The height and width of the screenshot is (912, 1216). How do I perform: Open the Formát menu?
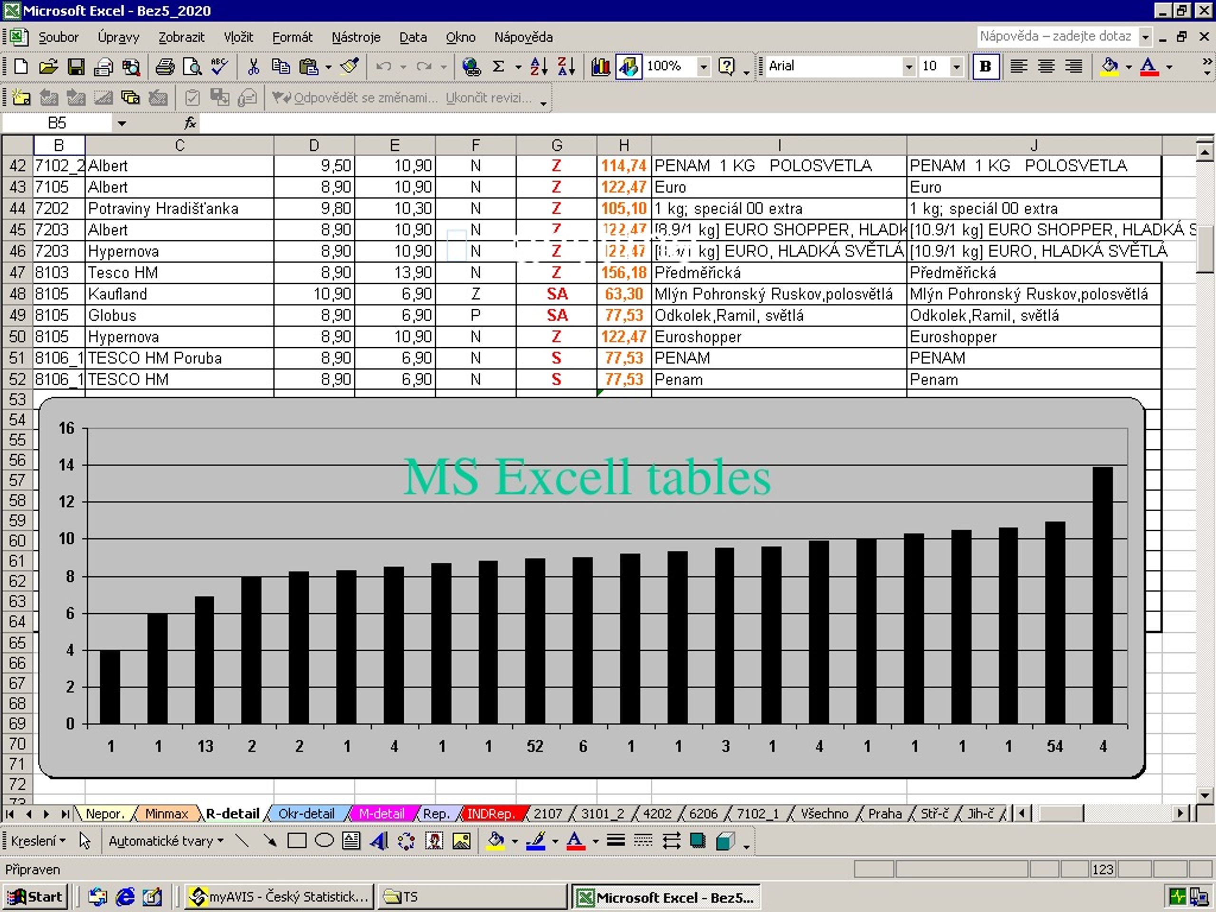pos(292,38)
